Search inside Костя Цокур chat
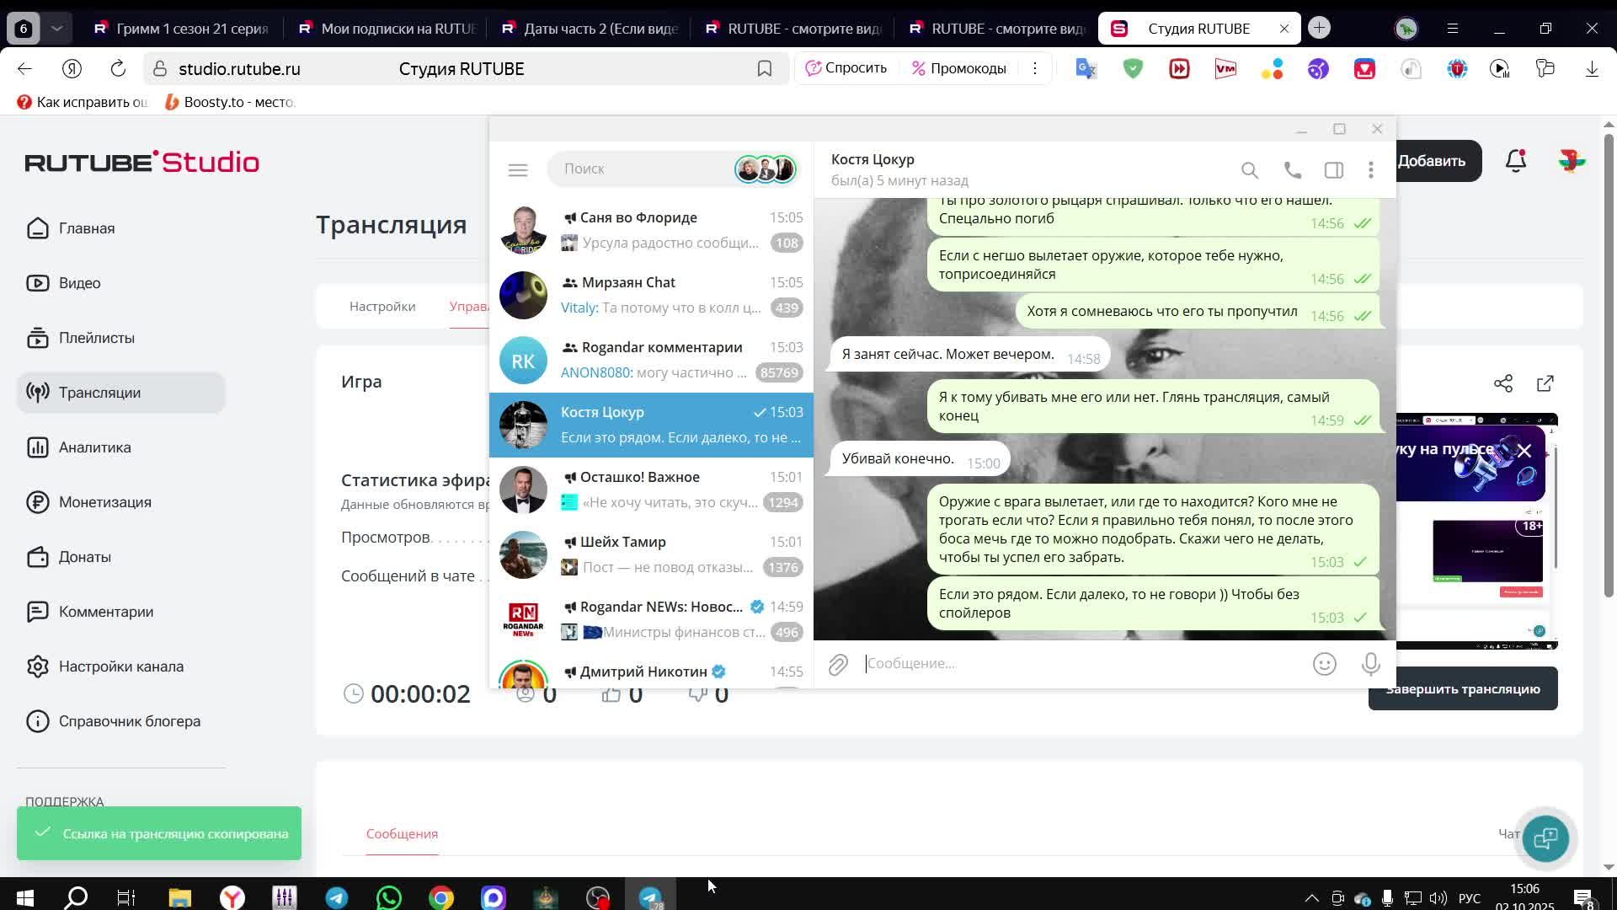The height and width of the screenshot is (910, 1617). pos(1249,170)
